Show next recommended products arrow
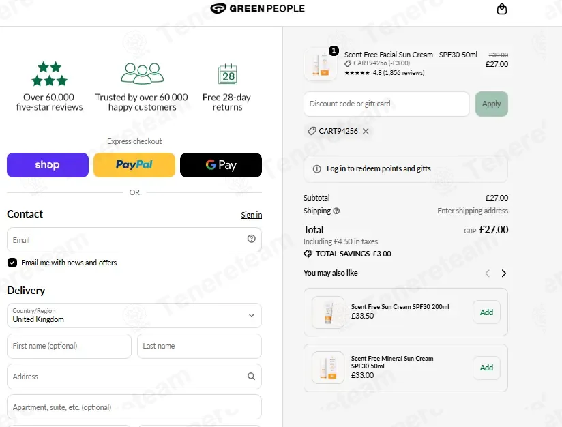 pos(503,274)
